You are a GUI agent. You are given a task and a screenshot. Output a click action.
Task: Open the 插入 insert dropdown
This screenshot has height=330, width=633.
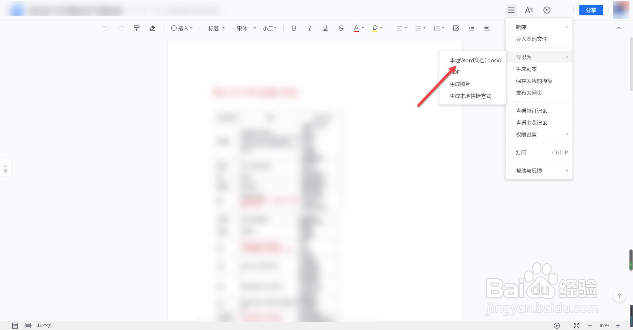tap(182, 28)
